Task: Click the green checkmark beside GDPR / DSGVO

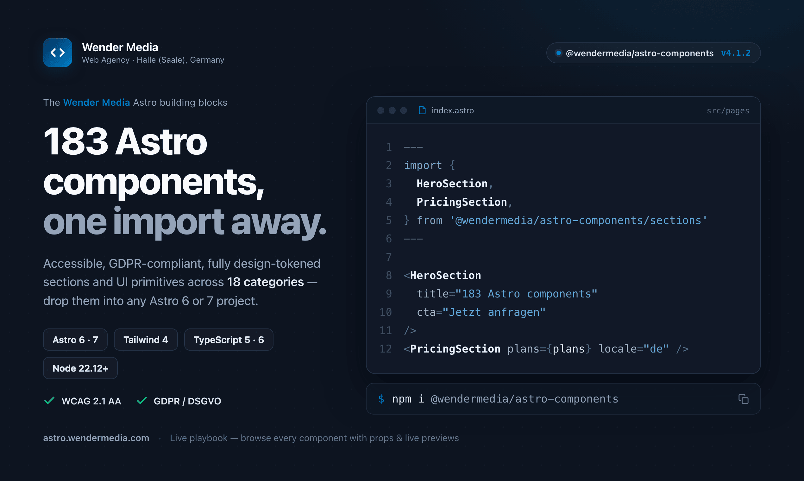Action: [142, 401]
